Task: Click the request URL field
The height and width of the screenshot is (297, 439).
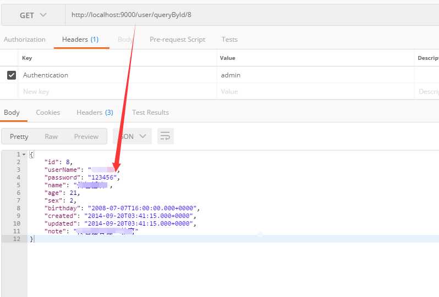Action: click(248, 15)
